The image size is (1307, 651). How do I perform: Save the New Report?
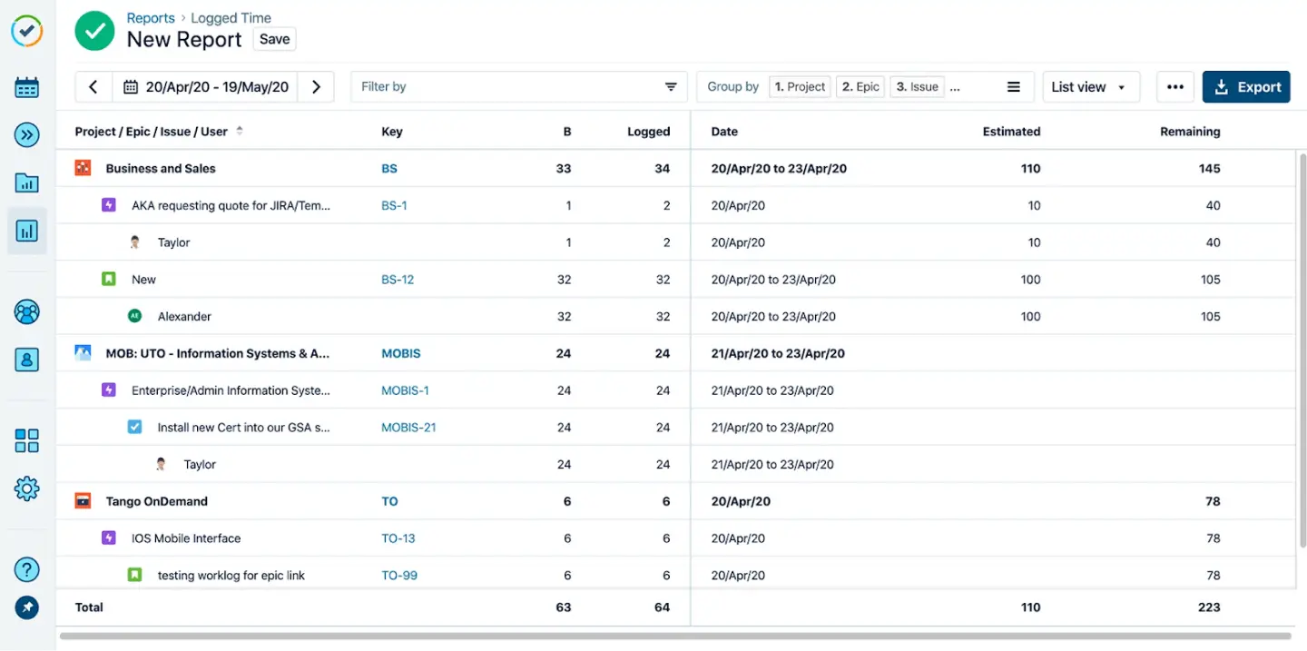pos(273,38)
